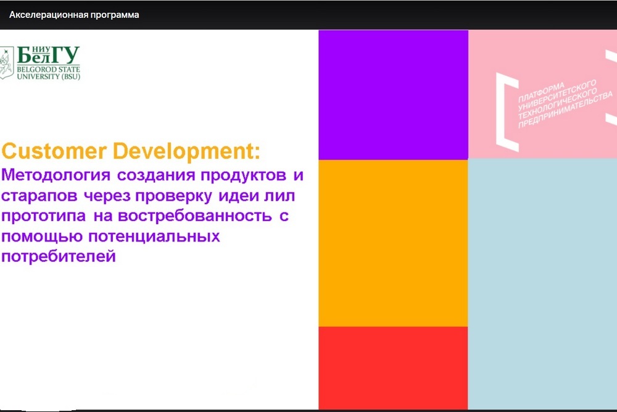Click the green БелГУ logo lettering

tap(48, 56)
